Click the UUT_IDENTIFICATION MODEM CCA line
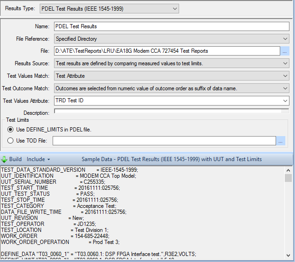The image size is (295, 262). click(68, 176)
